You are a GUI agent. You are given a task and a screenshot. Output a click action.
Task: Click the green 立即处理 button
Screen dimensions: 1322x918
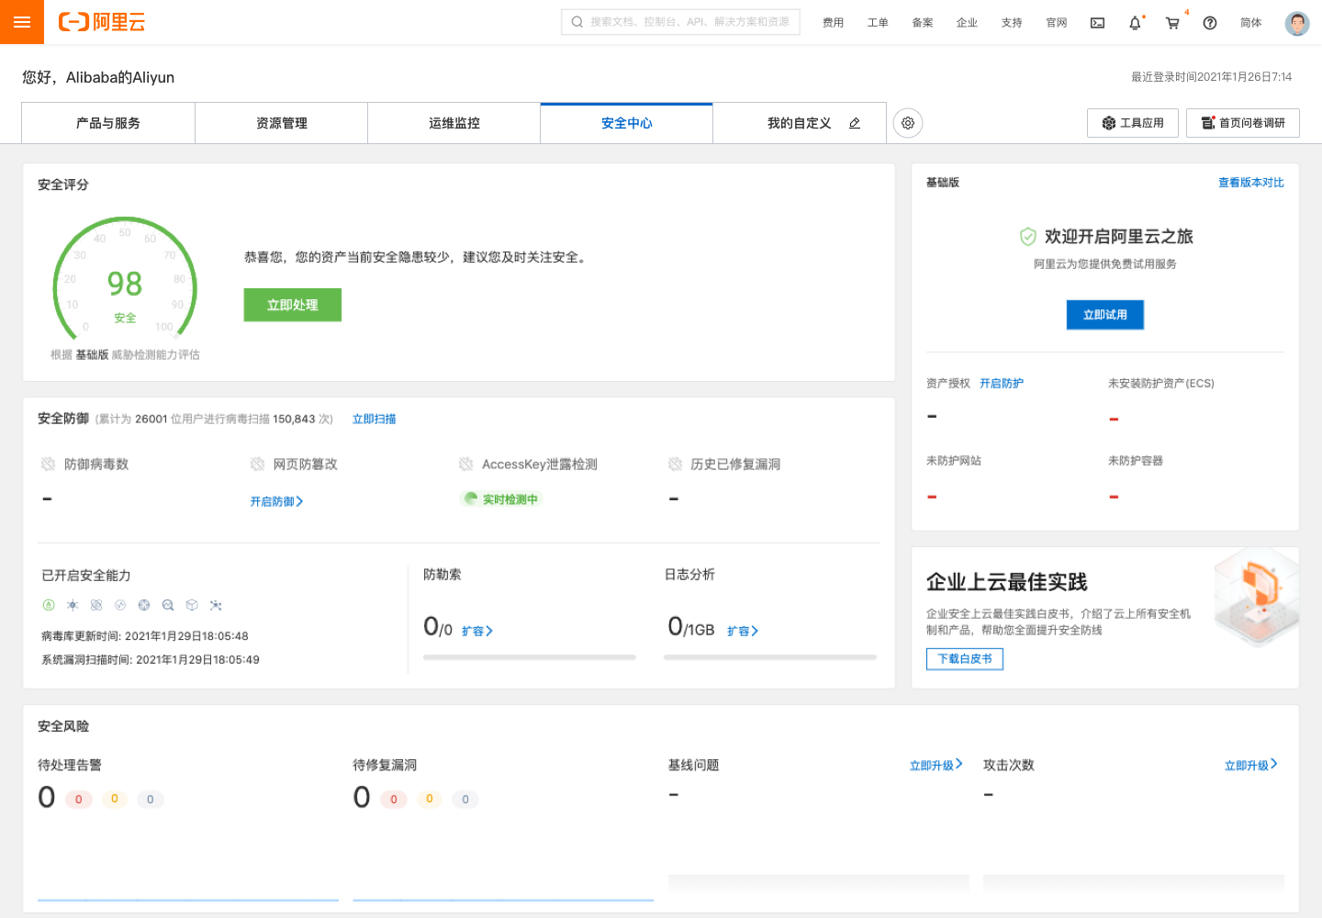(x=293, y=305)
